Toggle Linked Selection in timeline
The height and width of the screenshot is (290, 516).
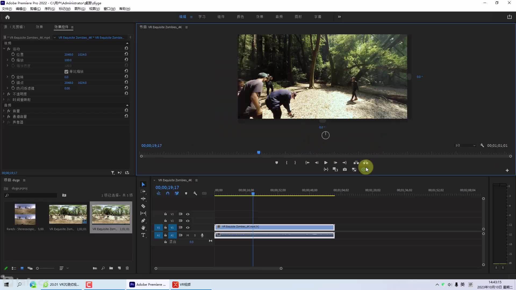tap(177, 193)
